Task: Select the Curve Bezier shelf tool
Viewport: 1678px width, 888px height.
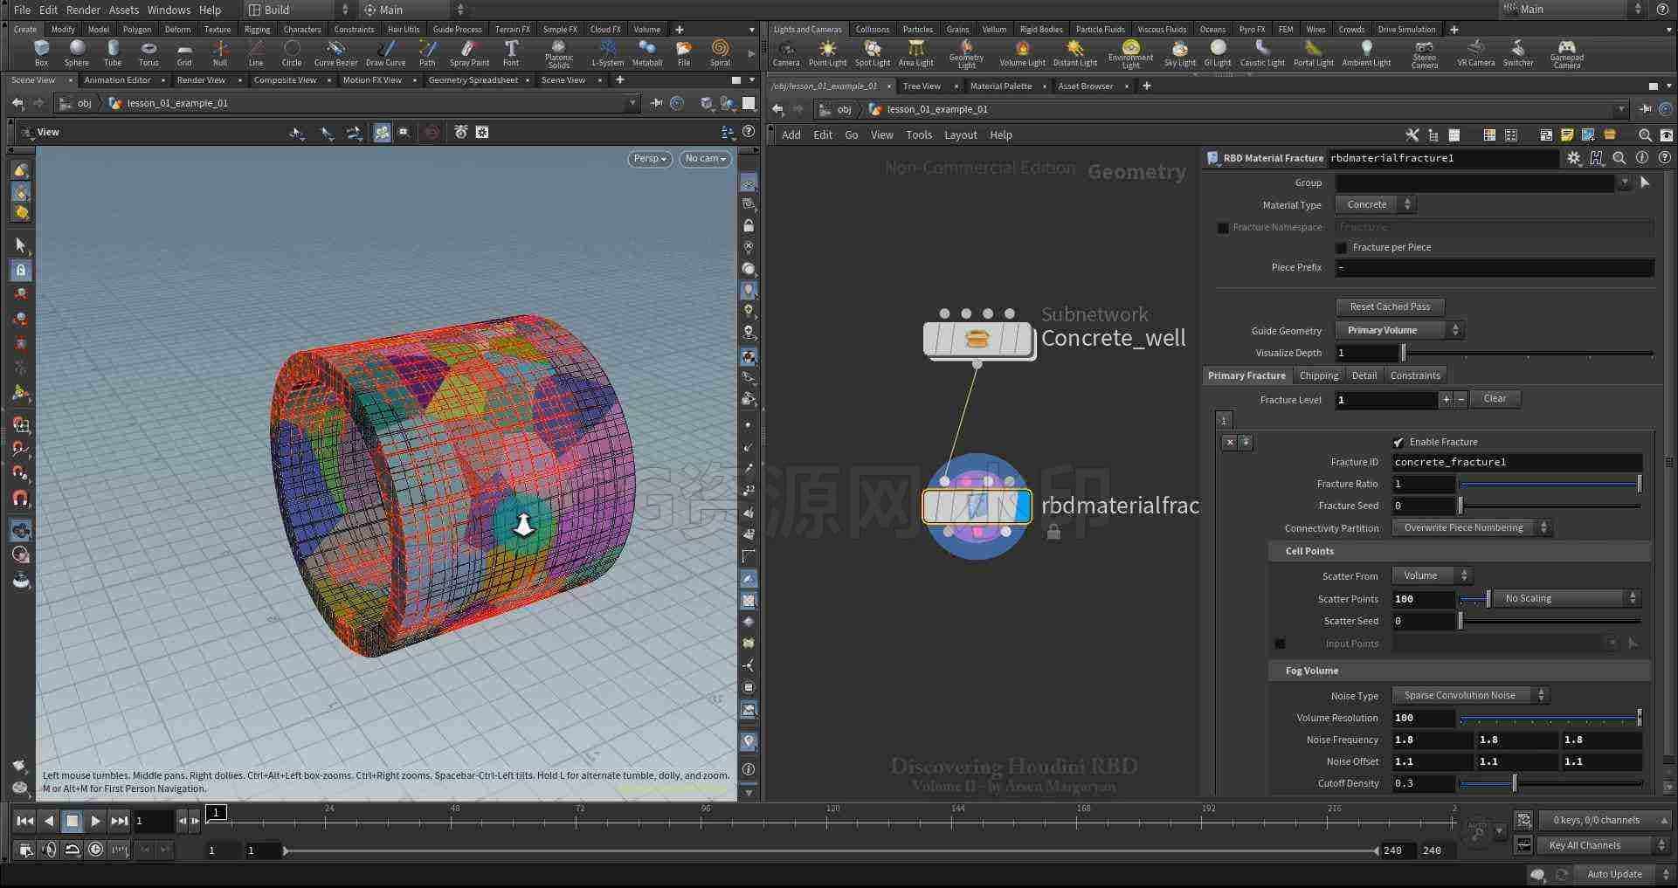Action: tap(335, 52)
